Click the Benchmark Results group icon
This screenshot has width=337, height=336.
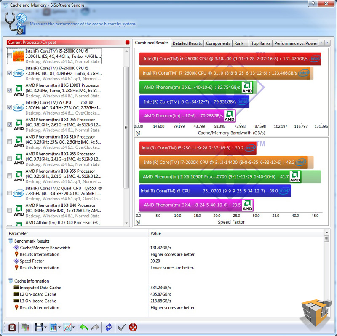[11, 241]
